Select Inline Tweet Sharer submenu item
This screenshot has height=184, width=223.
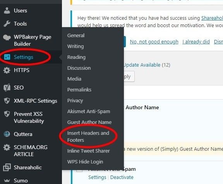[88, 151]
